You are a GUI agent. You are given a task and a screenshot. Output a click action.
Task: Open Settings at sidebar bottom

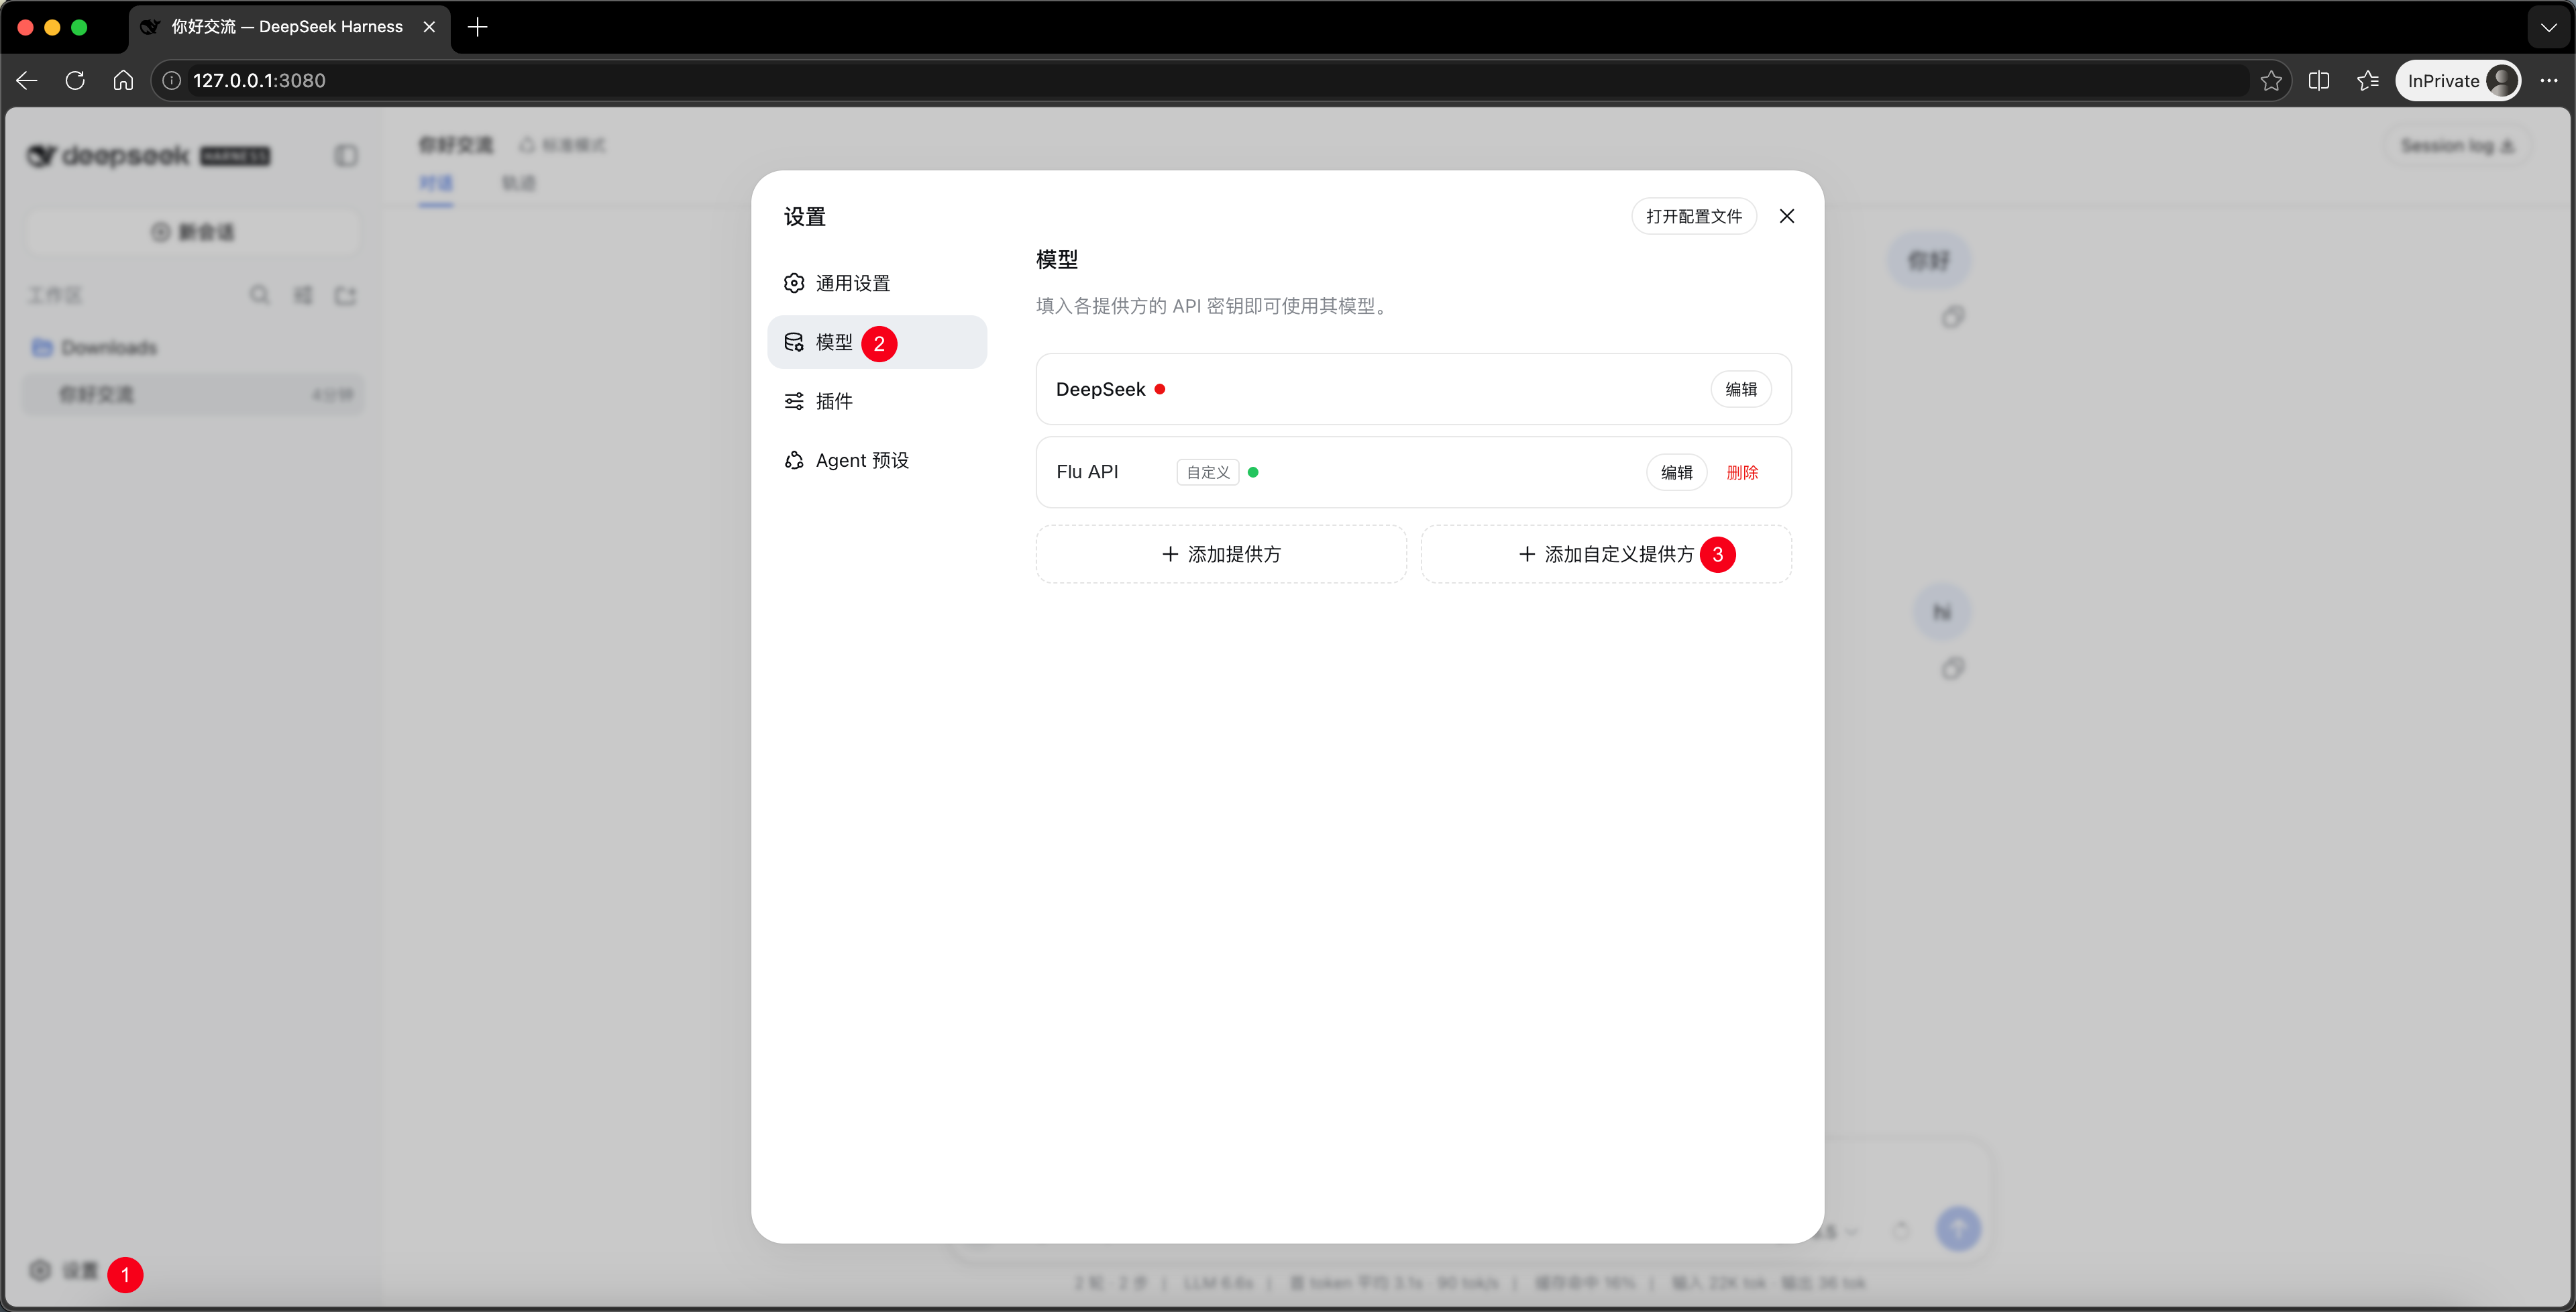65,1270
